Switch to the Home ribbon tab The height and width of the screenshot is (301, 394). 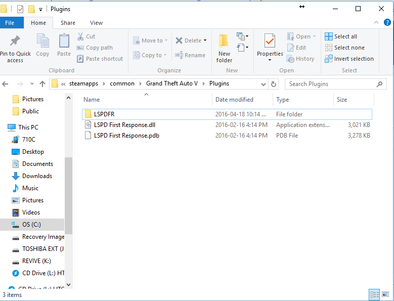(38, 23)
